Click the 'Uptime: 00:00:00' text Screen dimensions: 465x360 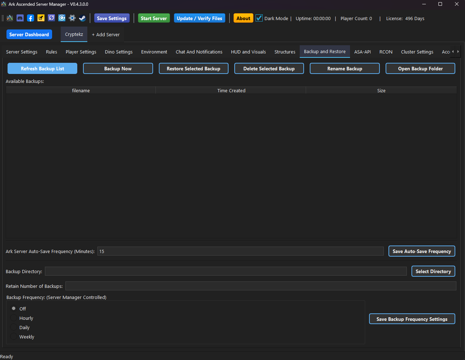click(313, 18)
